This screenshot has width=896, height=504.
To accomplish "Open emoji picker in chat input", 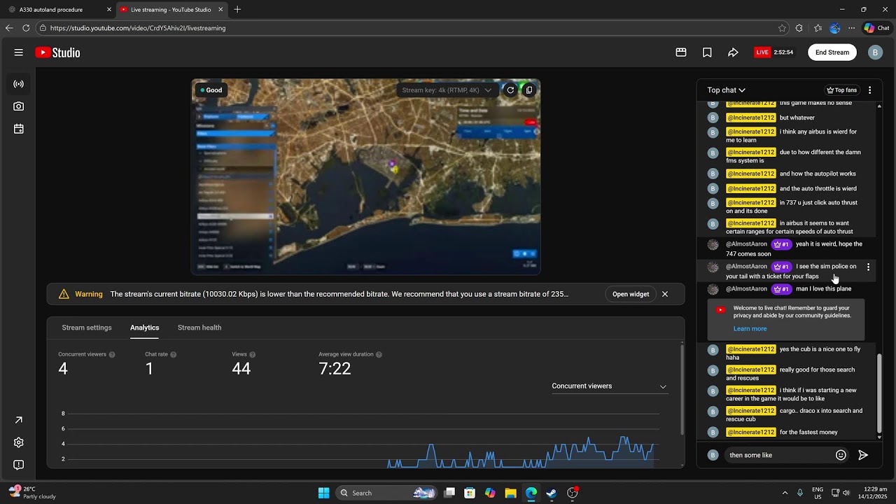I will pos(841,455).
